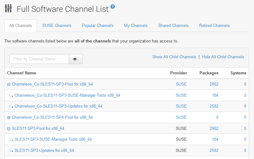This screenshot has height=159, width=254.
Task: Click 2862 packages in SLES11-SP3-Pool row
Action: (214, 129)
